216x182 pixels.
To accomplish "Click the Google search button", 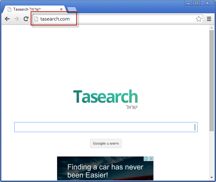I will pos(106,144).
